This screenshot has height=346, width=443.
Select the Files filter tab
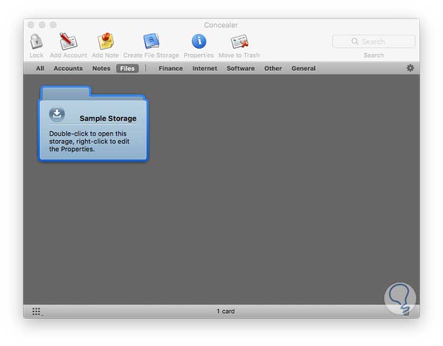pos(127,68)
